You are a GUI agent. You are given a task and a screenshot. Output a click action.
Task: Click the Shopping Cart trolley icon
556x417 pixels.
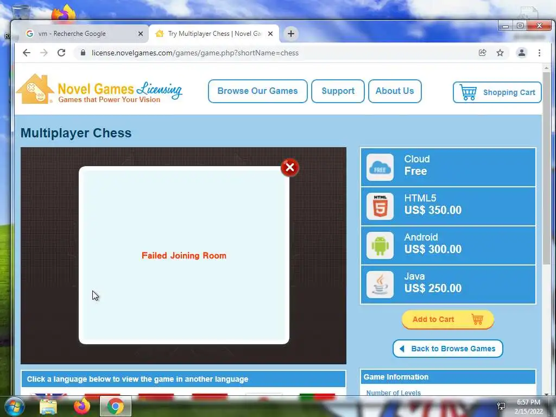[x=468, y=92]
